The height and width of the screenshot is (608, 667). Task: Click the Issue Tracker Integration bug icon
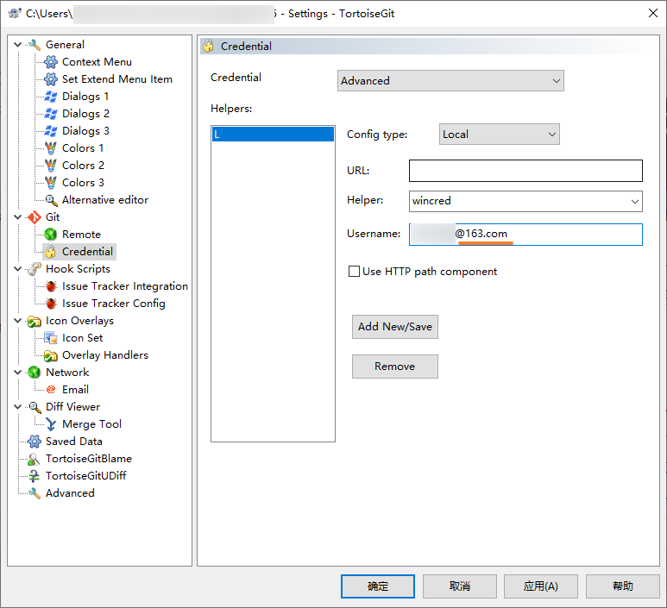[51, 286]
